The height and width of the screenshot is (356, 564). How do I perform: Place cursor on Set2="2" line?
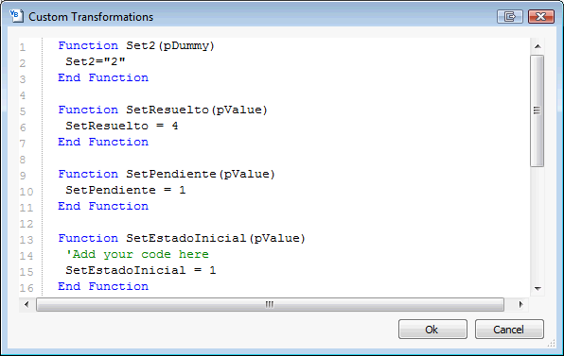[96, 61]
